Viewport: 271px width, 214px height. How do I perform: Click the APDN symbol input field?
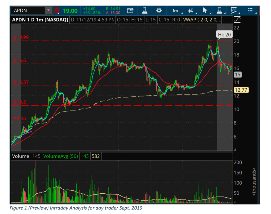28,11
